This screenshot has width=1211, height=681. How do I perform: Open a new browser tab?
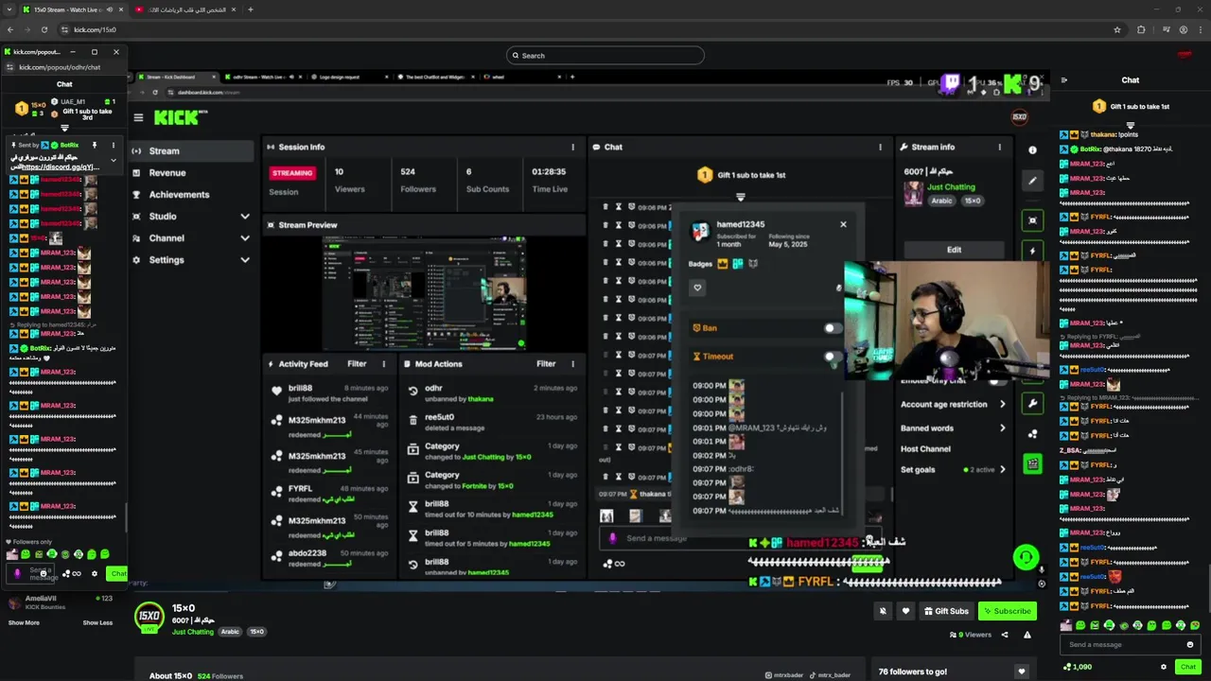pos(250,9)
